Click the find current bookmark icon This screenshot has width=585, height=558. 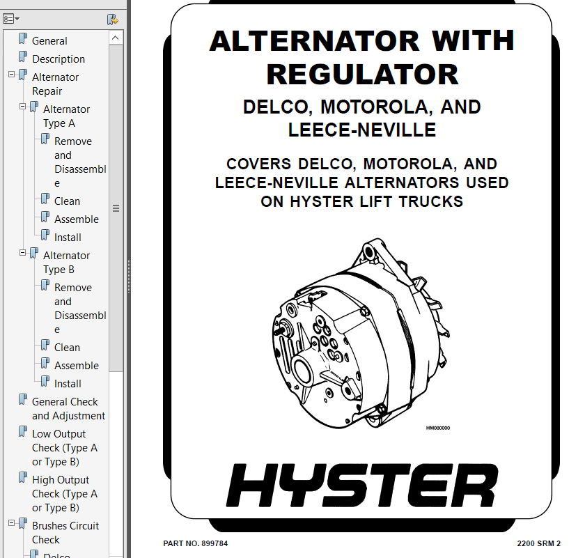pyautogui.click(x=113, y=19)
